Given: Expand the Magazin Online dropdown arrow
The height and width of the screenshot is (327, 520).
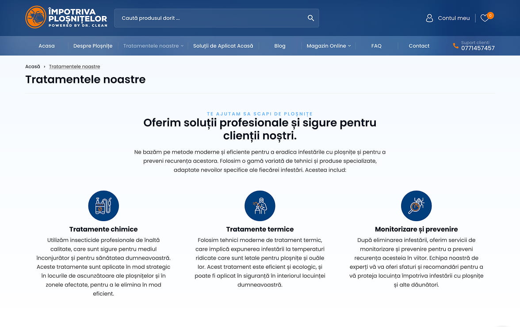Looking at the screenshot, I should (349, 46).
